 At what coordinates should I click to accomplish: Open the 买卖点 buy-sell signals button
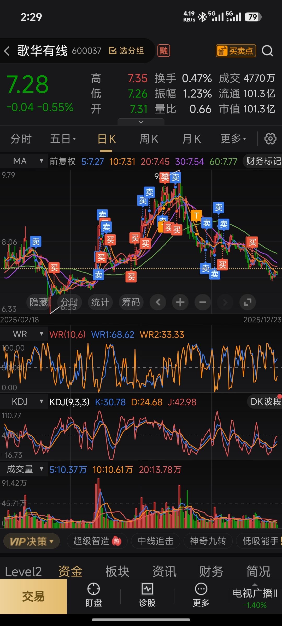click(236, 51)
